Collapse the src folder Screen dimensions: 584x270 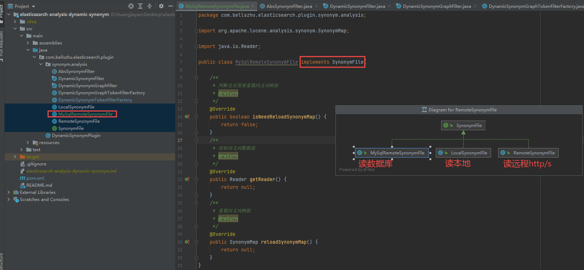(x=15, y=28)
